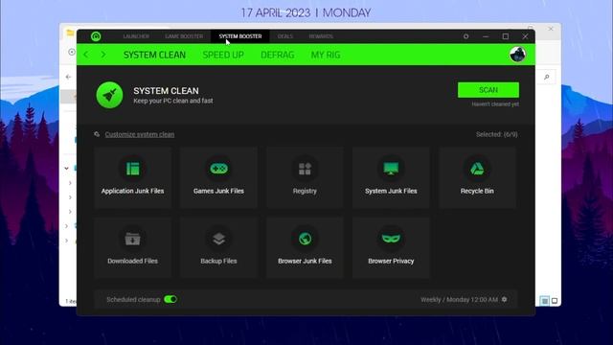Viewport: 613px width, 345px height.
Task: Open Customize system clean link
Action: pos(140,134)
